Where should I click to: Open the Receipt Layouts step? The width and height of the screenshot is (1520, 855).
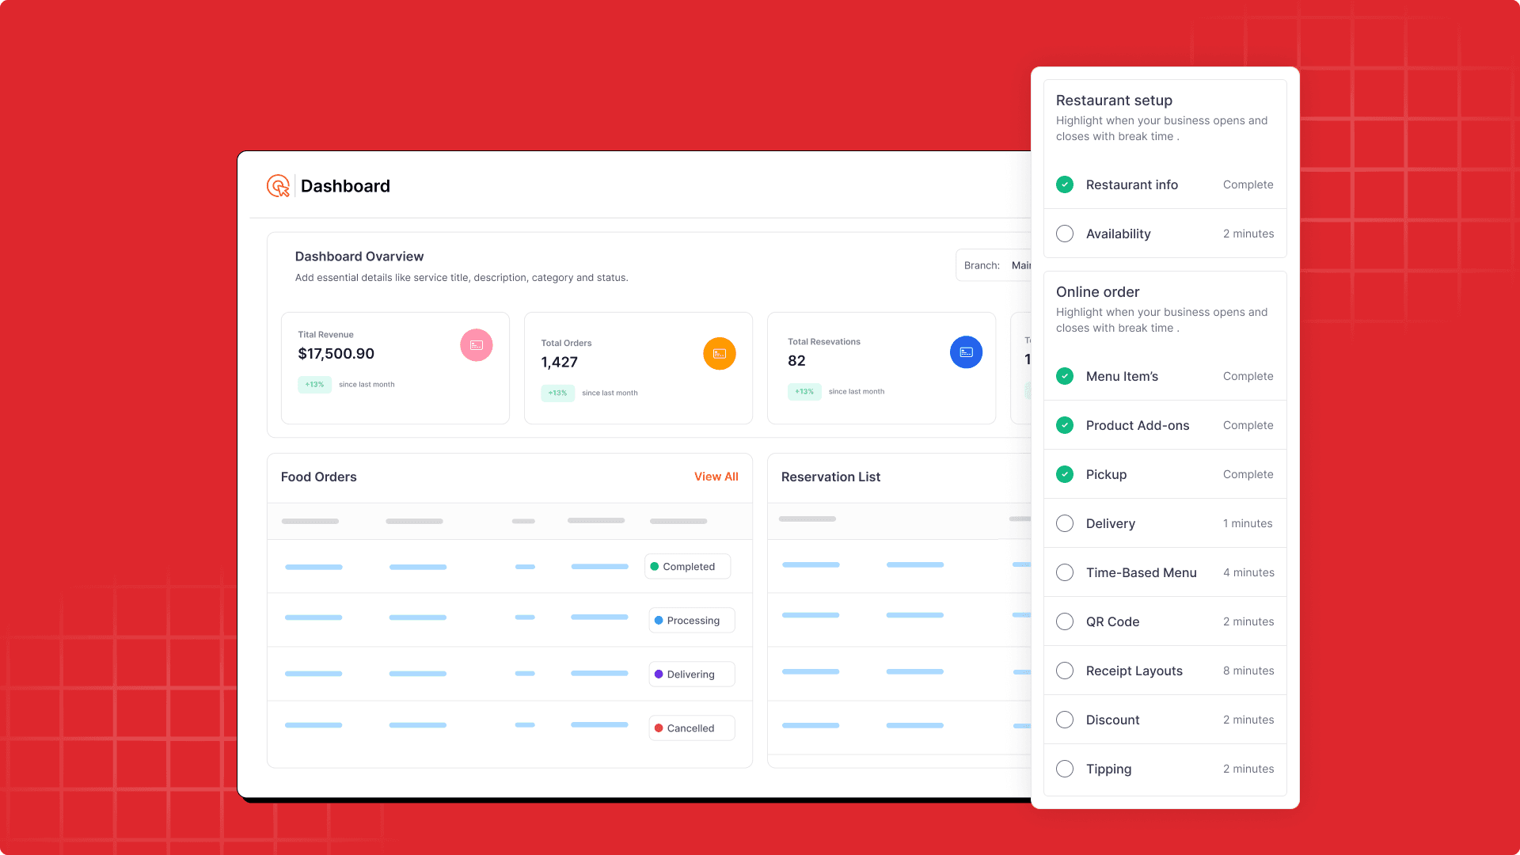tap(1165, 671)
